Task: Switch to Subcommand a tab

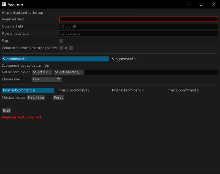Action: coord(55,59)
